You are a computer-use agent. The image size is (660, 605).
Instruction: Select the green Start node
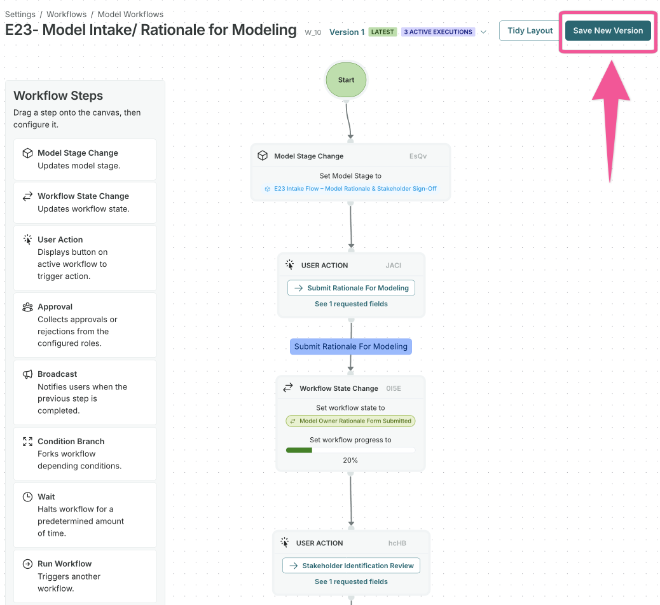347,80
